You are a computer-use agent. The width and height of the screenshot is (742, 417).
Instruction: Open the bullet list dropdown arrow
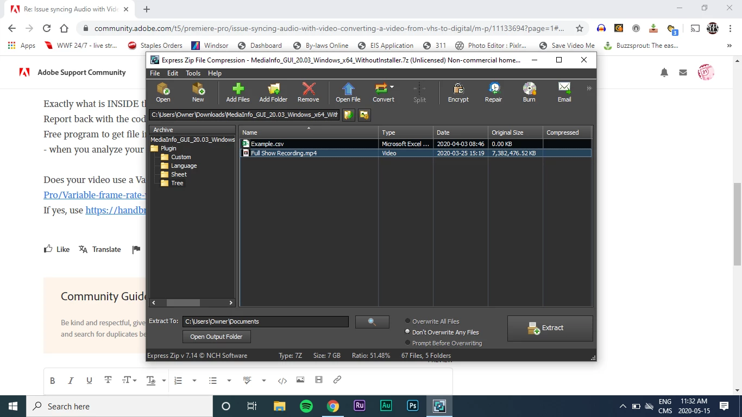coord(229,381)
